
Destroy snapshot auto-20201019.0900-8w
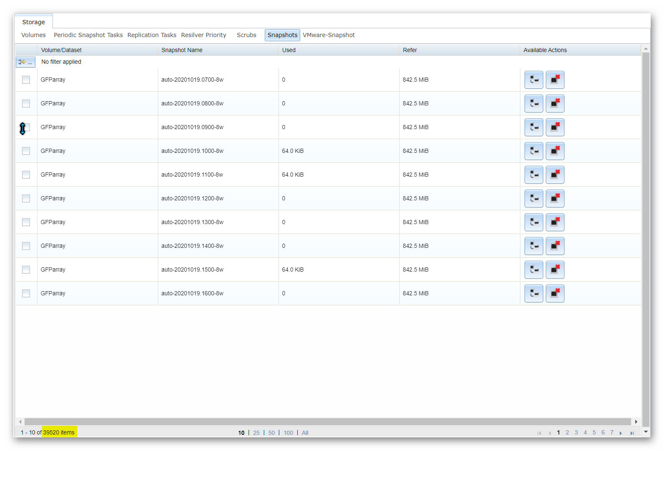click(x=555, y=127)
